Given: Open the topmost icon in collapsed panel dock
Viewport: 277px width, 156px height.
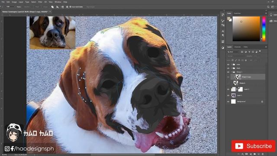Looking at the screenshot, I should [223, 15].
